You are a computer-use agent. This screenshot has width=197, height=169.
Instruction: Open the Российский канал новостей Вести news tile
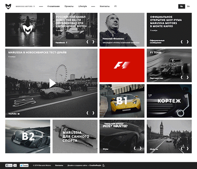tap(75, 30)
